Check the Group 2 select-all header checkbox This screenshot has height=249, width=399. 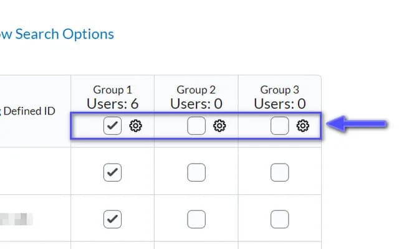tap(196, 126)
